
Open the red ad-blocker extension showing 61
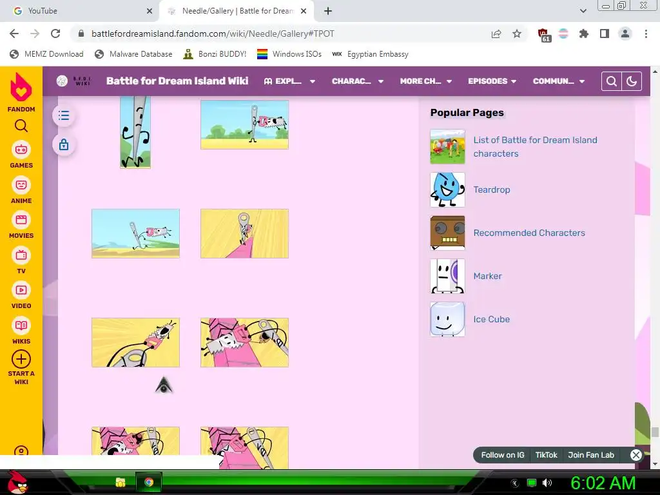543,35
